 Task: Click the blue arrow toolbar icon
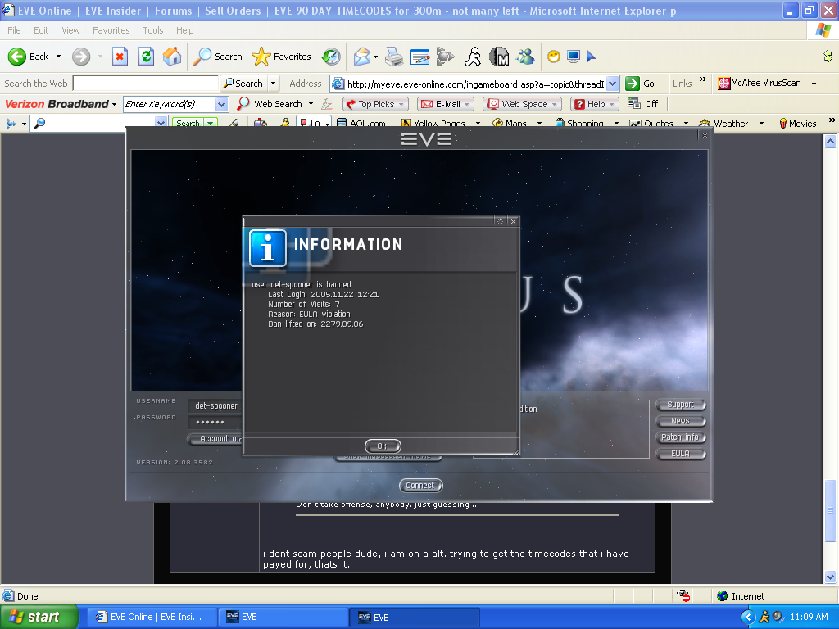click(592, 57)
